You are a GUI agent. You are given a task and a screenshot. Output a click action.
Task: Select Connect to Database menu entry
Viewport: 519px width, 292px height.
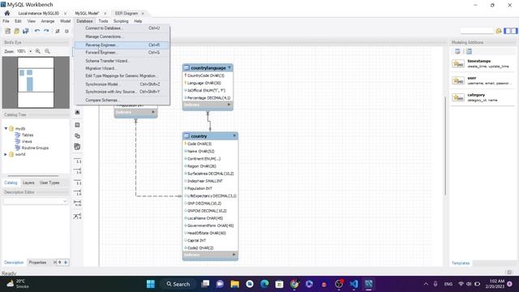[122, 28]
